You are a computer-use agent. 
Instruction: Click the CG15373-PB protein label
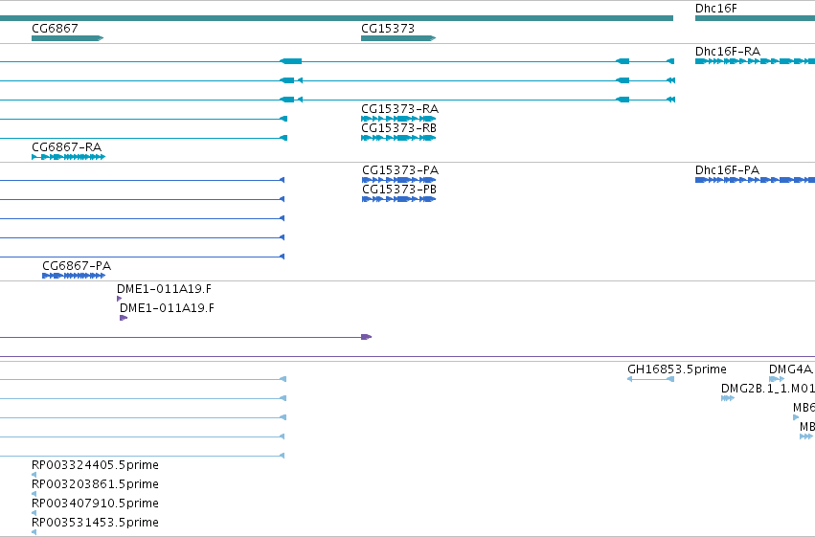[399, 190]
